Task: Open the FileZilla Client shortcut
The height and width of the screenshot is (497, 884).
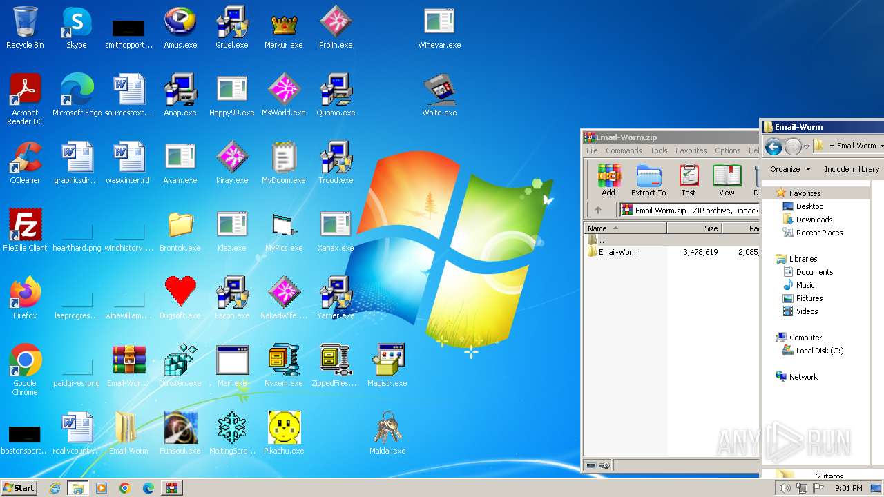Action: tap(25, 231)
